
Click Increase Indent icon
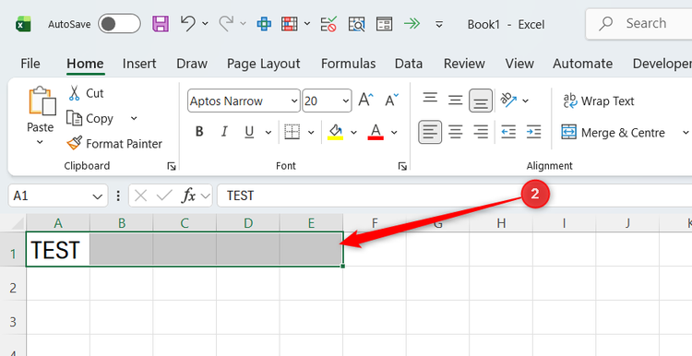[533, 132]
